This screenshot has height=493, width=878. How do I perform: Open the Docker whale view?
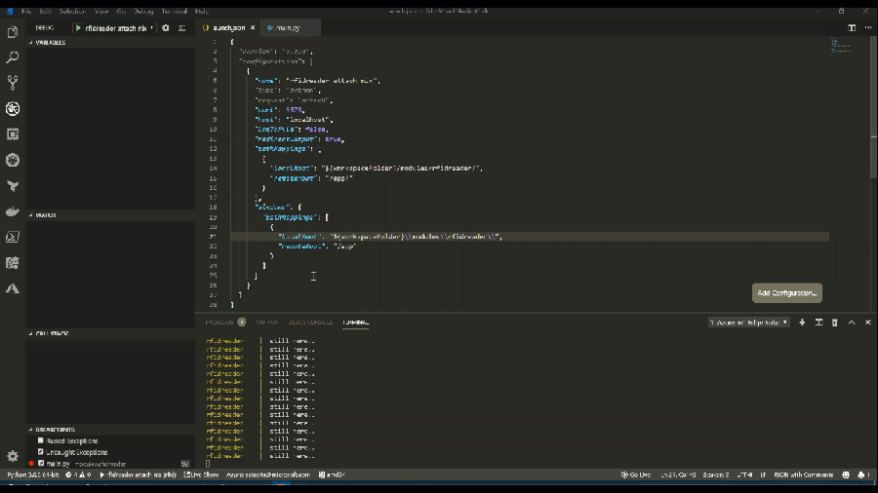tap(13, 211)
